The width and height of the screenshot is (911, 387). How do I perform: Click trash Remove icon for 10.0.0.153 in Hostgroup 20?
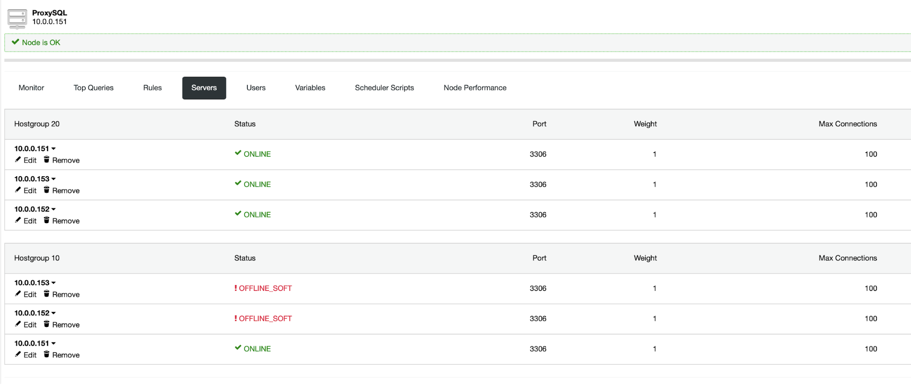coord(46,190)
